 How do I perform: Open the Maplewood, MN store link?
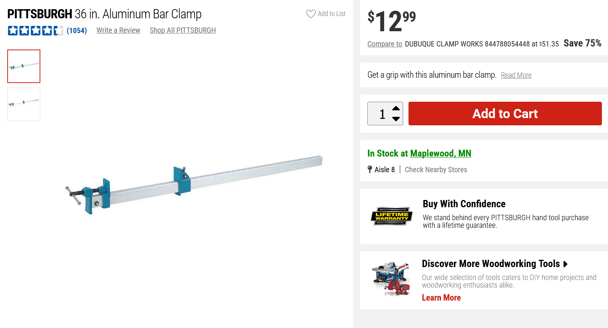coord(440,154)
